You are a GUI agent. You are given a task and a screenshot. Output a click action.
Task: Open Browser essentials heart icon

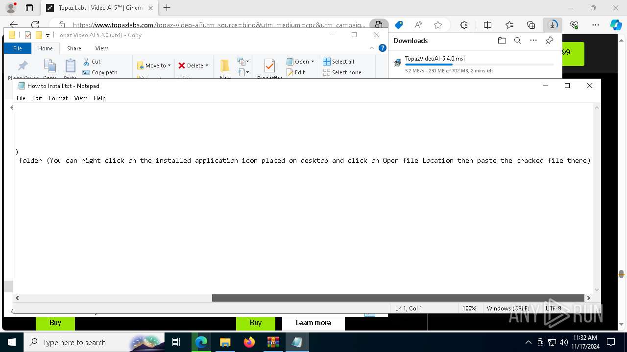(x=574, y=25)
